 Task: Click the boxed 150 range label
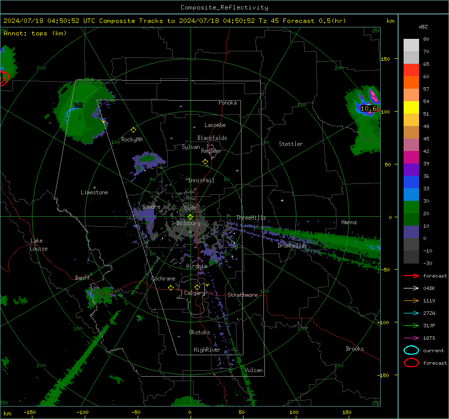(x=78, y=105)
